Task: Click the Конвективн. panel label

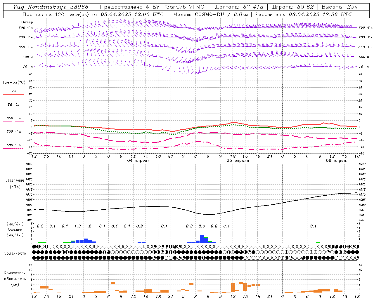Action: [15, 273]
